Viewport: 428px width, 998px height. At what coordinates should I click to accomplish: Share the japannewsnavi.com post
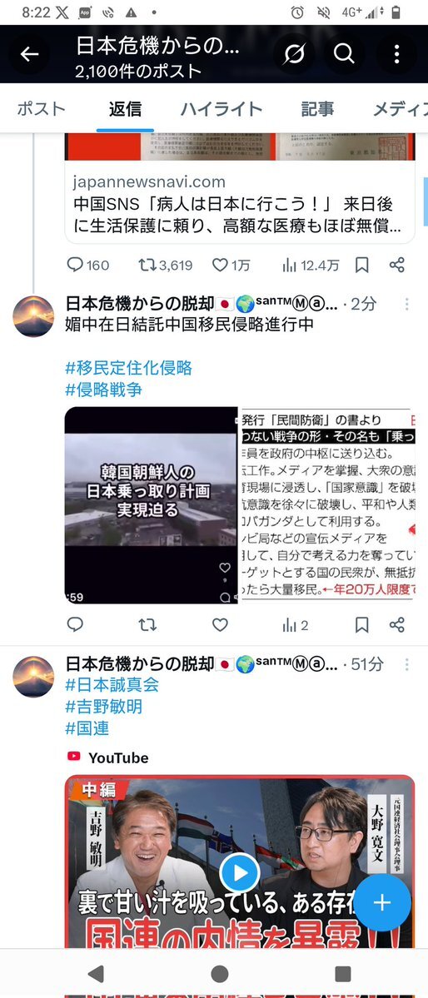(397, 265)
